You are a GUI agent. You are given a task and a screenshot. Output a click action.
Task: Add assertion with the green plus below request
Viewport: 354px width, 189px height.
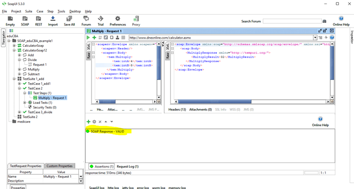88,122
